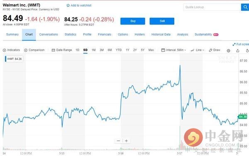The height and width of the screenshot is (158, 249).
Task: Expand chart to Full screen
Action: pyautogui.click(x=241, y=44)
